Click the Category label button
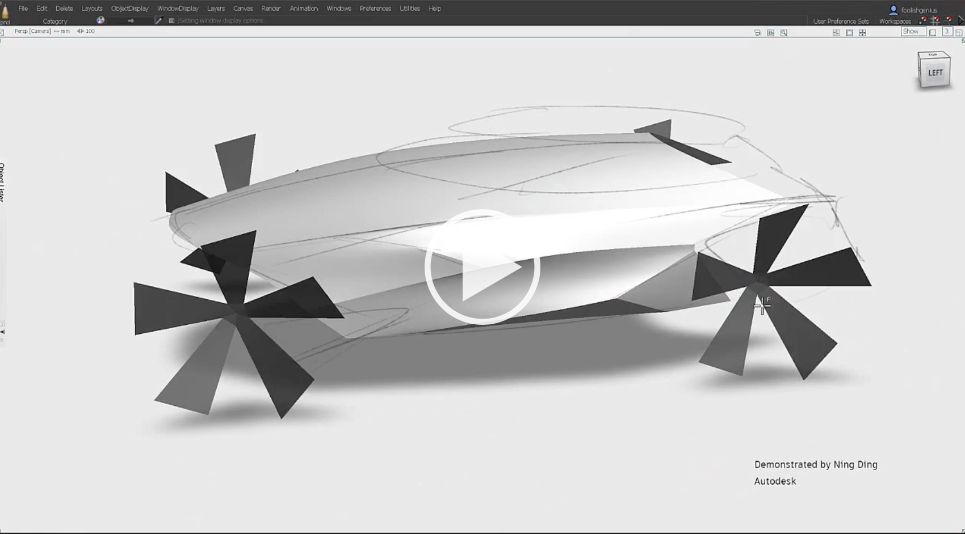965x534 pixels. (55, 21)
